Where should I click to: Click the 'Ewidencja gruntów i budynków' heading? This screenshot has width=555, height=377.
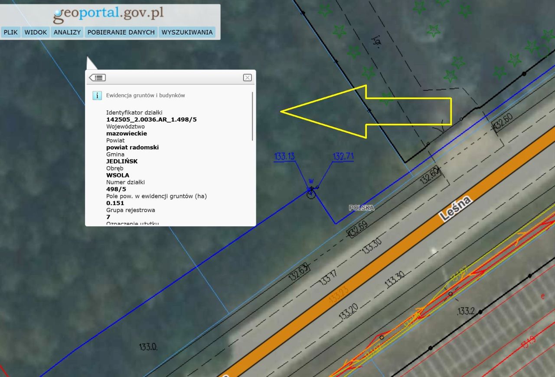pyautogui.click(x=145, y=95)
